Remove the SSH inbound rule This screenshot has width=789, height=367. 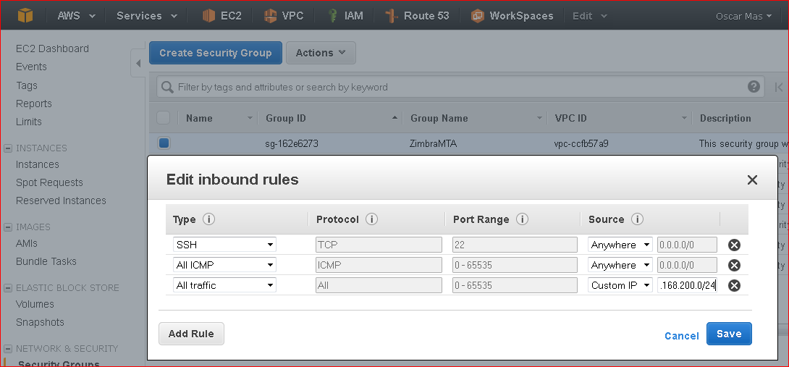734,245
